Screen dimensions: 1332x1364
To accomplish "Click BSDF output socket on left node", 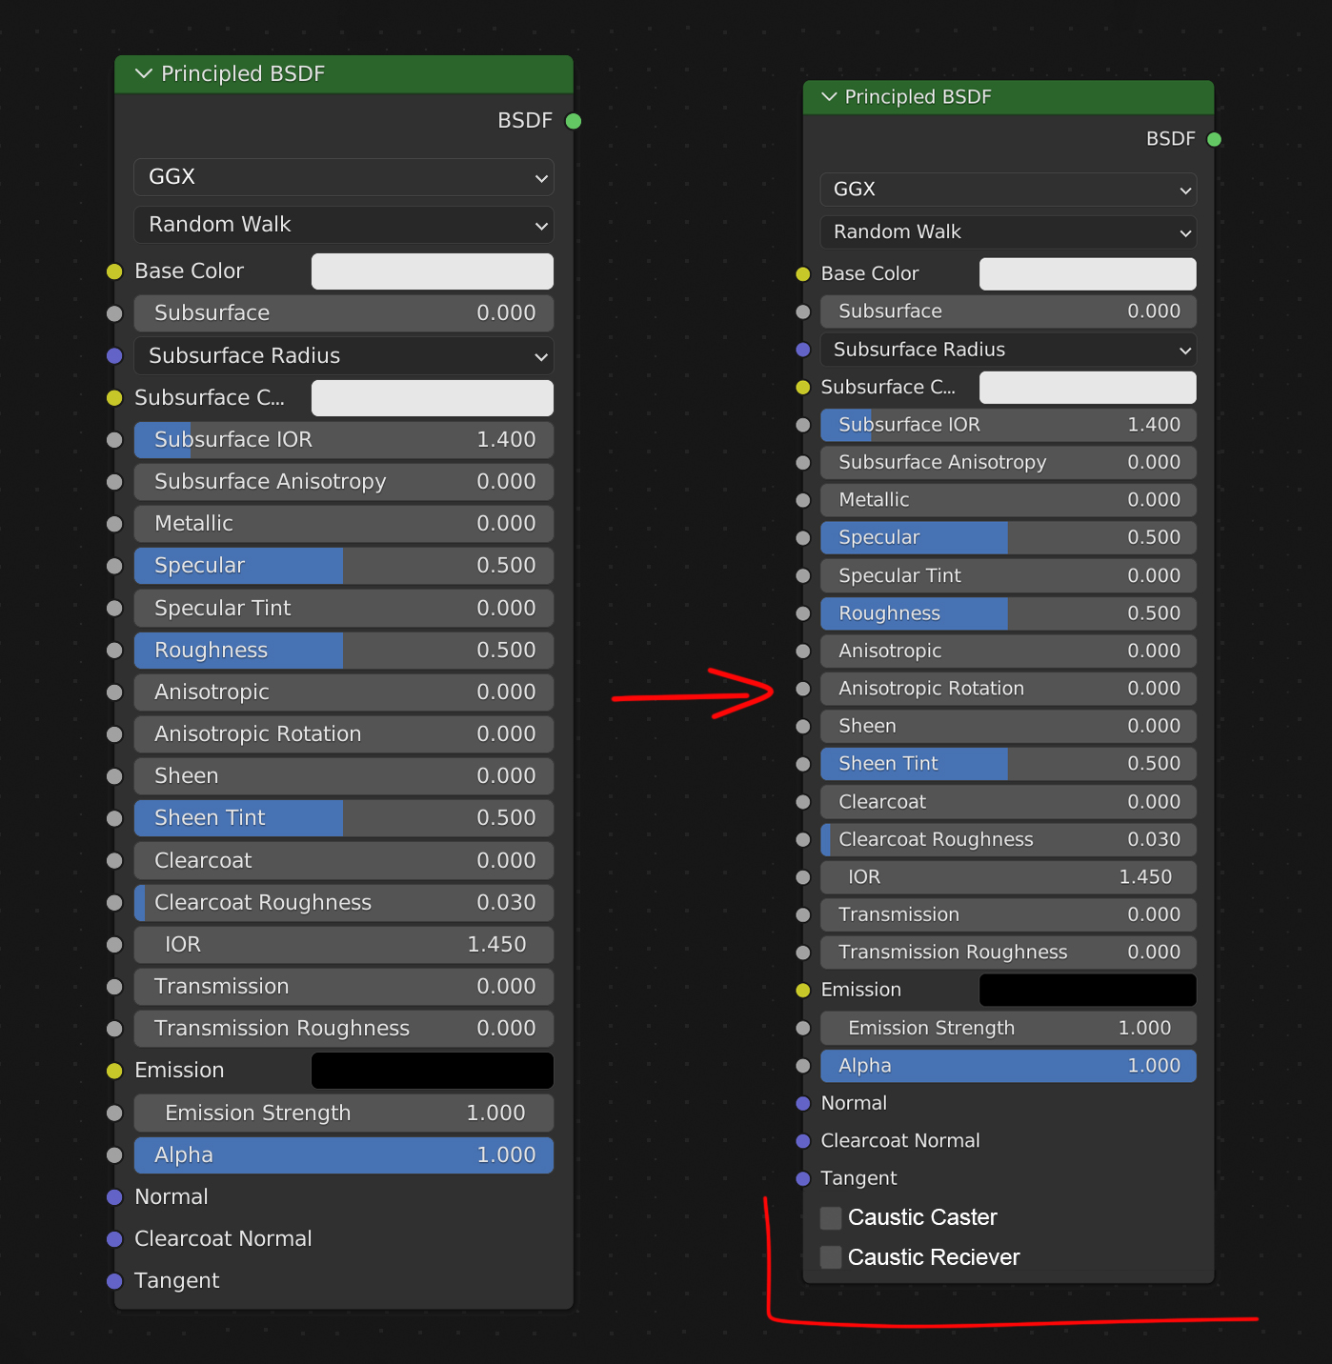I will click(574, 121).
